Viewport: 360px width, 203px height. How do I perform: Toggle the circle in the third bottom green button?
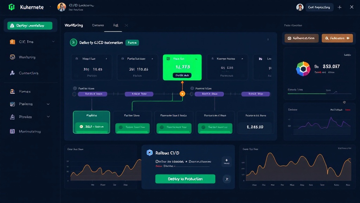pyautogui.click(x=162, y=127)
